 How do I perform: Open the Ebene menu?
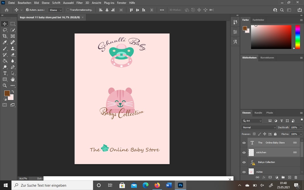(x=46, y=3)
